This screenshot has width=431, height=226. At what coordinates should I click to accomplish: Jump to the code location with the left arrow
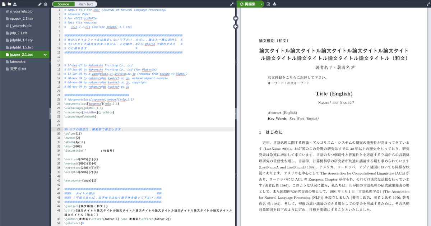coord(236,26)
